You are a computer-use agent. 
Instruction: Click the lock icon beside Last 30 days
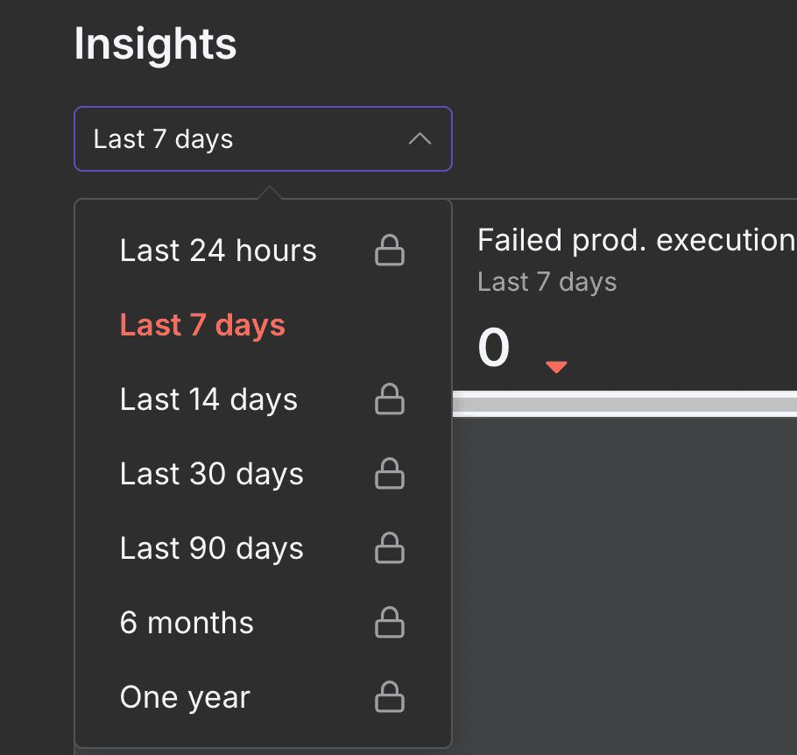(x=390, y=474)
